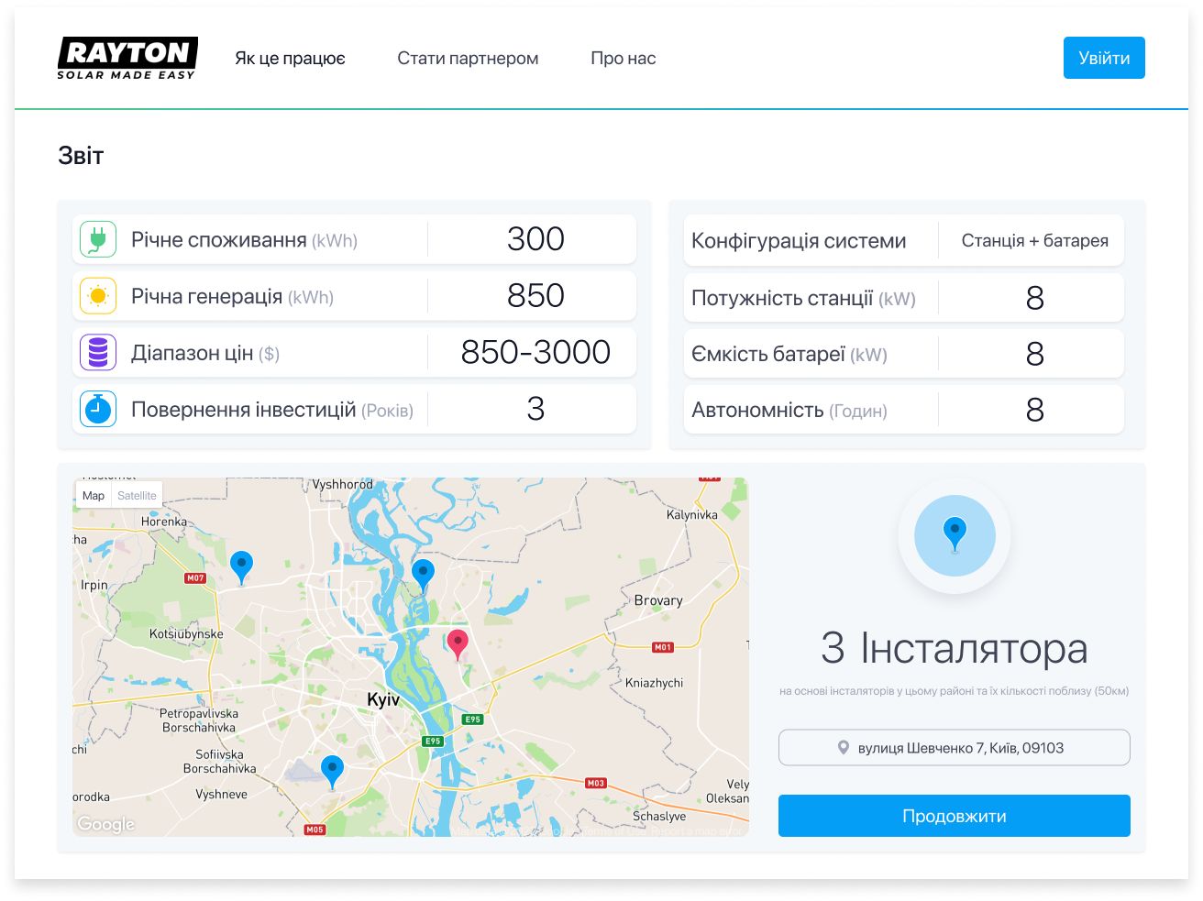1203x901 pixels.
Task: Click the stopwatch icon for Повернення інвестицій
Action: coord(97,409)
